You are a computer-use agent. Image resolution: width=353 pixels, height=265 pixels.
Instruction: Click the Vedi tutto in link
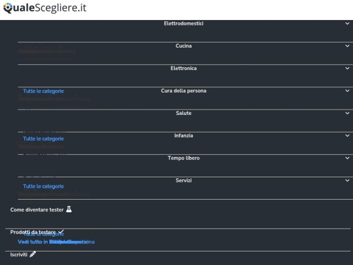point(33,242)
